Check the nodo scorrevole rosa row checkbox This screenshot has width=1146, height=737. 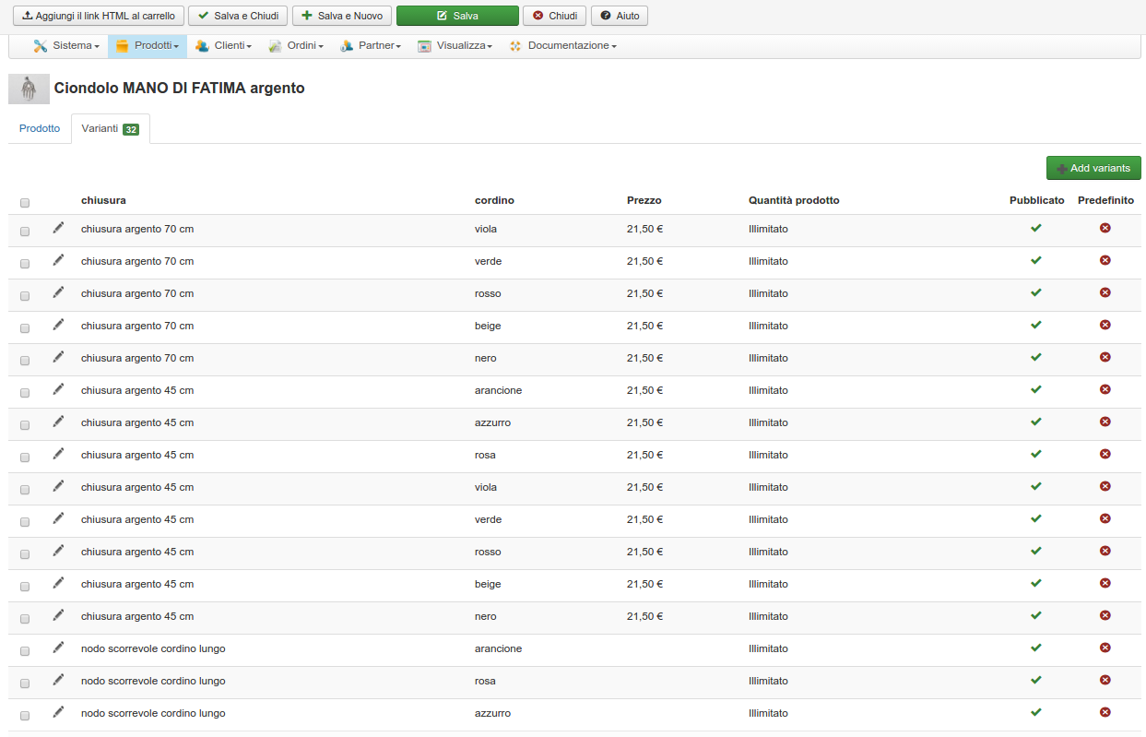pos(25,684)
